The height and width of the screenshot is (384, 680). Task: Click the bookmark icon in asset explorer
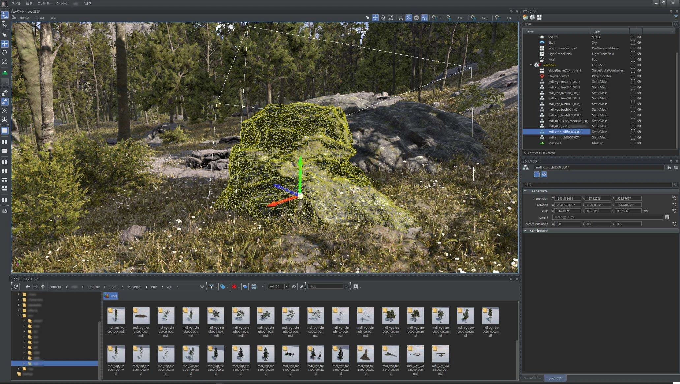point(356,287)
